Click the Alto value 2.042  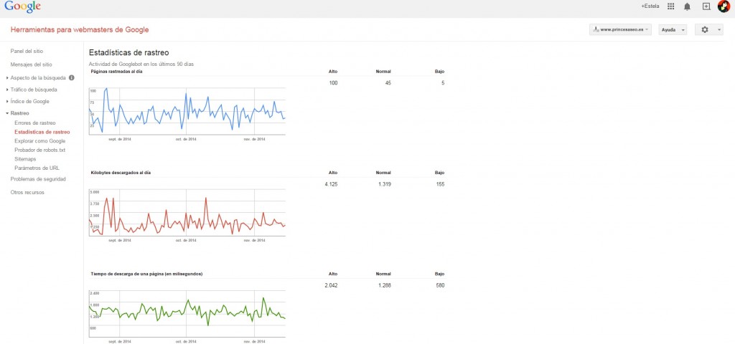[331, 285]
